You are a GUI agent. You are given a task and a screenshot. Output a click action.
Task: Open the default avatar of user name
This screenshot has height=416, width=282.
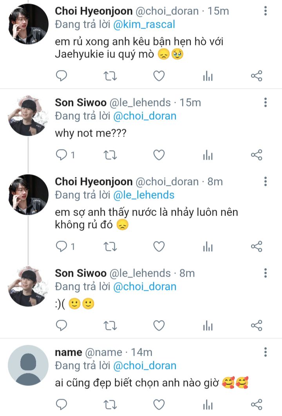coord(28,365)
